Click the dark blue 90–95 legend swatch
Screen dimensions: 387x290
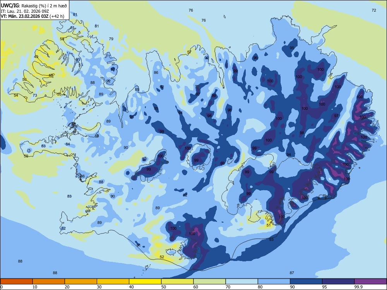[306, 281]
